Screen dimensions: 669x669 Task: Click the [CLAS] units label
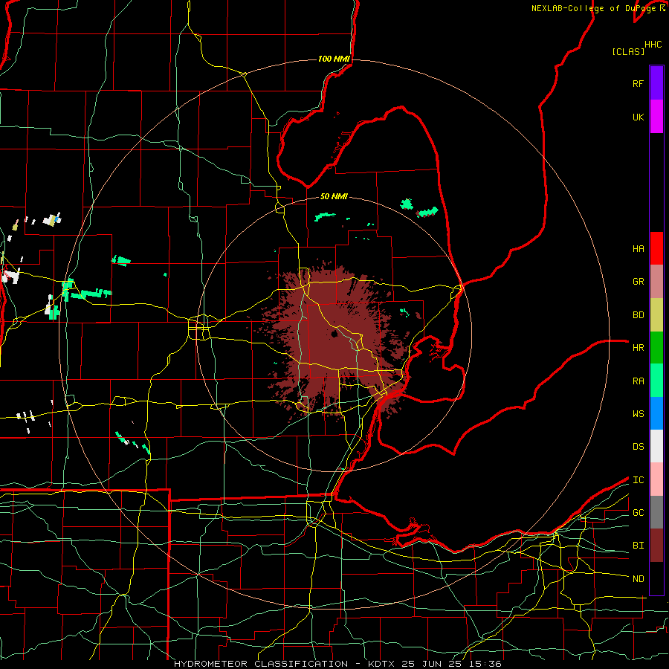(627, 51)
